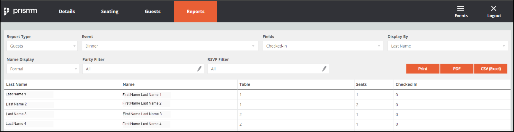Click the Prismm logo icon
Viewport: 514px width, 132px height.
pyautogui.click(x=6, y=12)
